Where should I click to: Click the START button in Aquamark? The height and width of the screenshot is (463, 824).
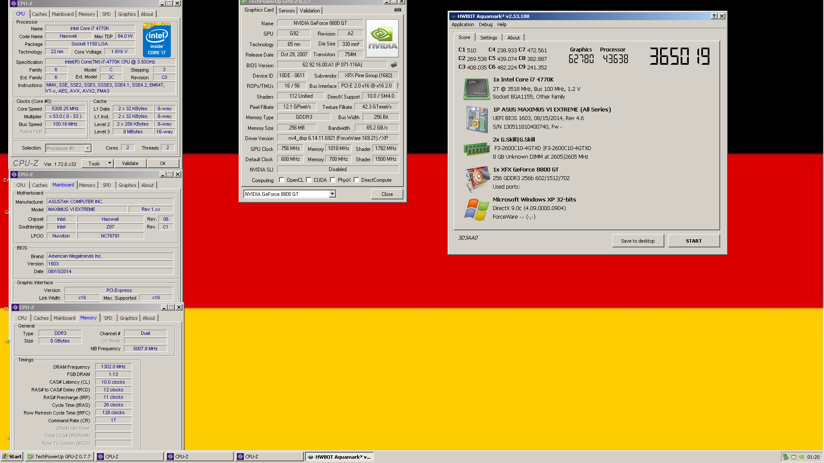(x=694, y=241)
